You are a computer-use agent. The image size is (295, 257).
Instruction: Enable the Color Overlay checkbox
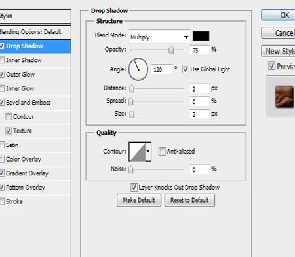click(2, 159)
